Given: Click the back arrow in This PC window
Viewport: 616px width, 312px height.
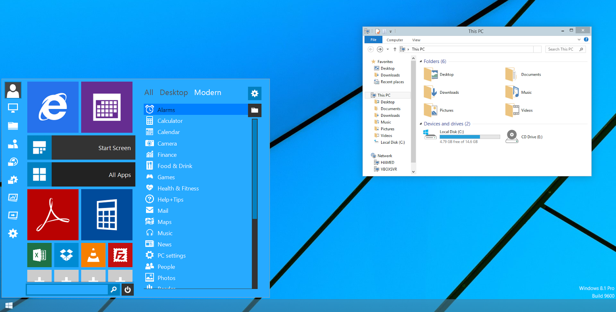Looking at the screenshot, I should tap(371, 49).
